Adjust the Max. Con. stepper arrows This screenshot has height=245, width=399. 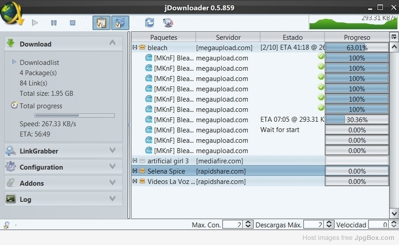(x=248, y=225)
